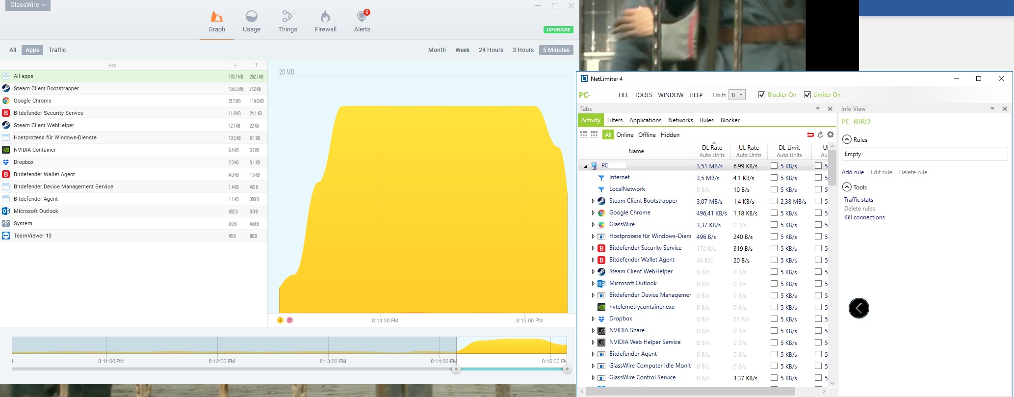This screenshot has height=397, width=1014.
Task: Click the Empty rules list field
Action: coord(925,154)
